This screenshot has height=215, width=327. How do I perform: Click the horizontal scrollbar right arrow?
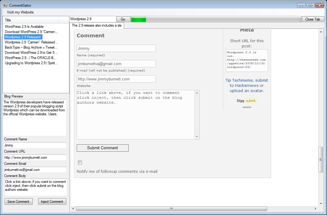(x=315, y=209)
